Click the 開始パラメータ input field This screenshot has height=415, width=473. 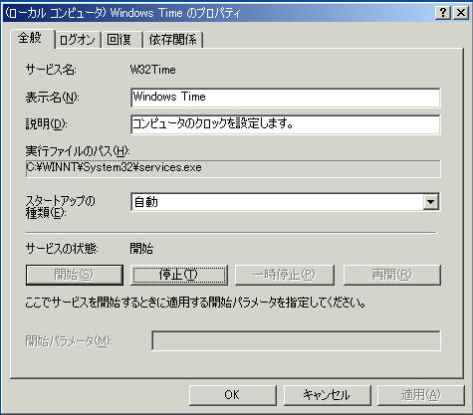(296, 340)
